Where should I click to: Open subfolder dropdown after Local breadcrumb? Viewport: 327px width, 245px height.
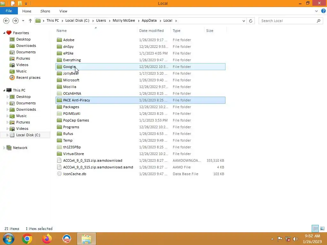pyautogui.click(x=176, y=21)
